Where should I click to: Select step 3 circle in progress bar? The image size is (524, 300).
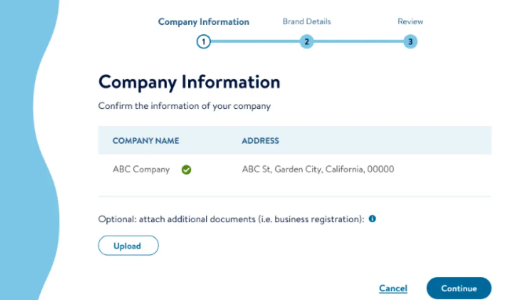(x=410, y=42)
